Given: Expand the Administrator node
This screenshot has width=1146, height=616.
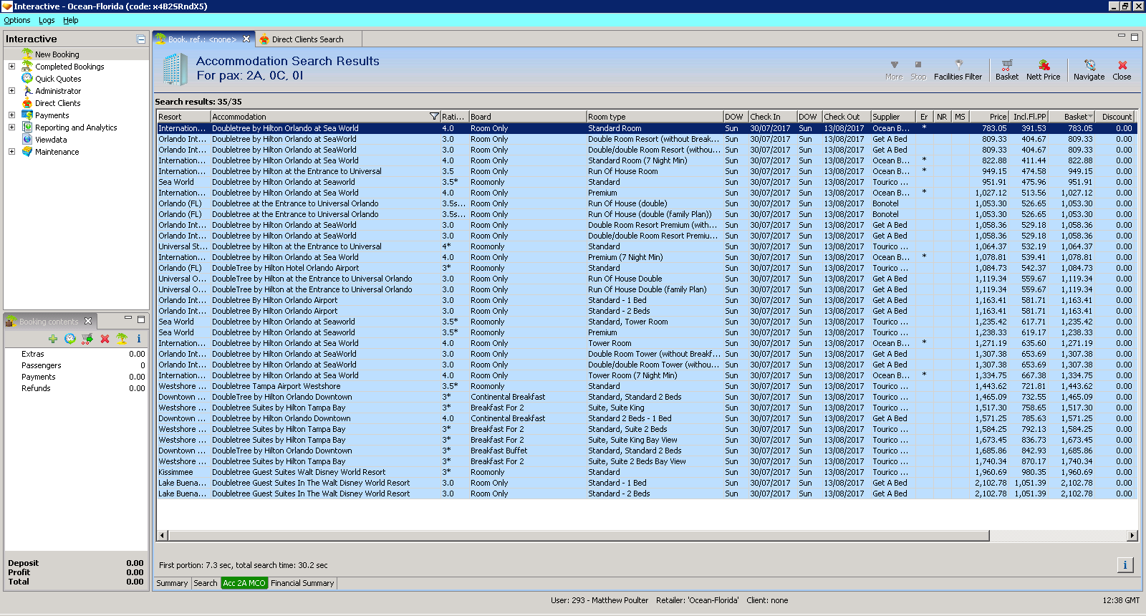Looking at the screenshot, I should click(11, 91).
